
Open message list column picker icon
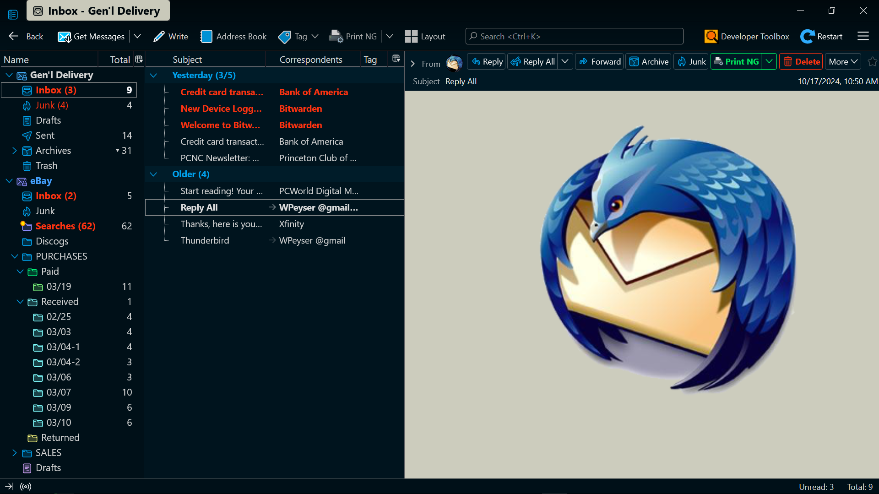(x=396, y=59)
